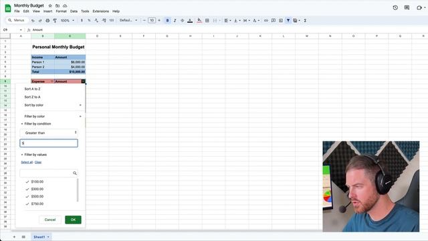Open the Data menu
Viewport: 428px width, 241px height.
coord(74,11)
